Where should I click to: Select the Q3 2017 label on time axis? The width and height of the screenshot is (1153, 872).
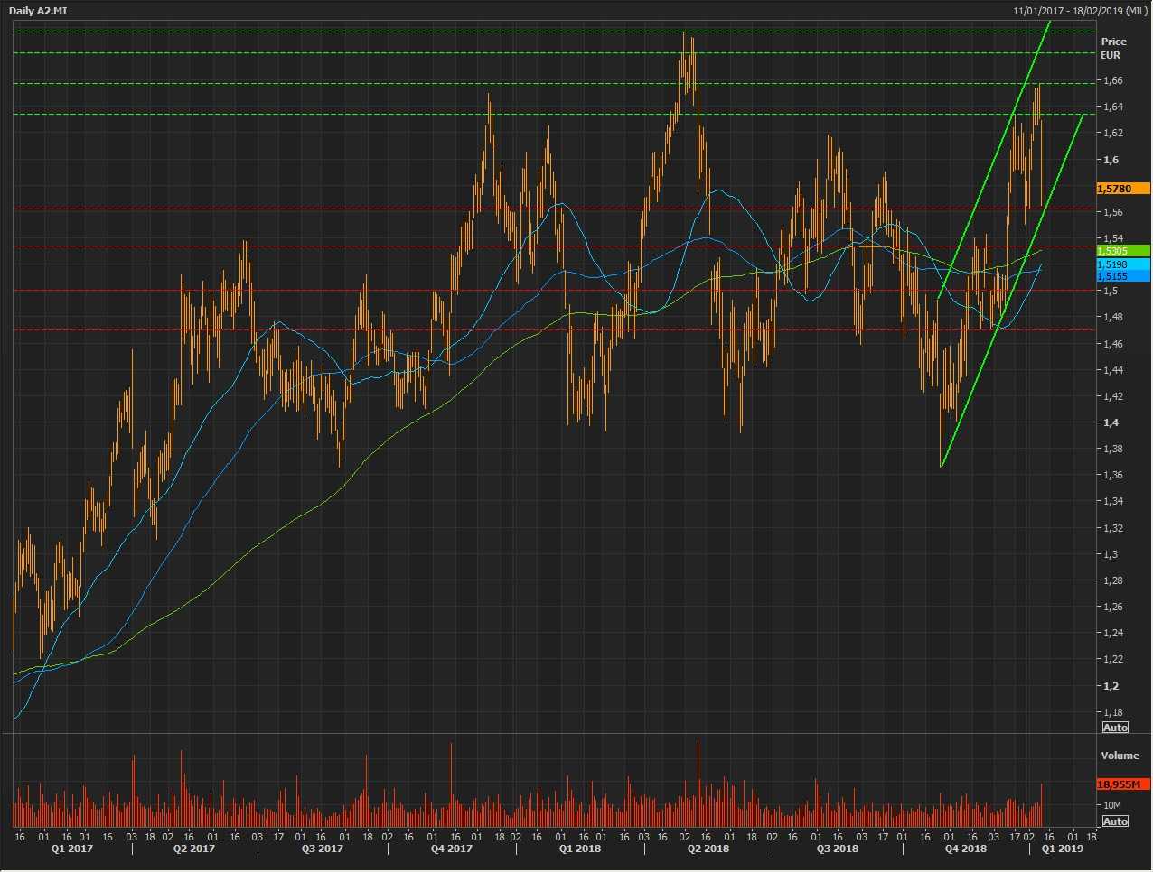coord(322,849)
